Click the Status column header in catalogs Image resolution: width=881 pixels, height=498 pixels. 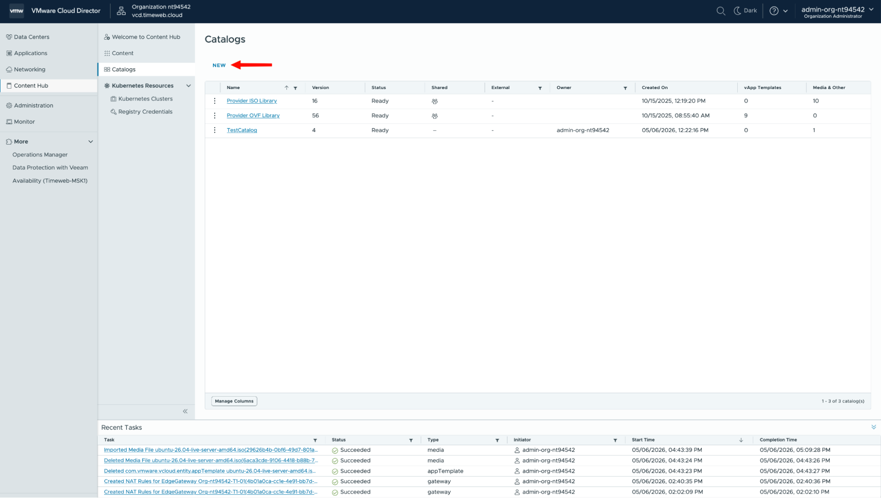pos(379,88)
